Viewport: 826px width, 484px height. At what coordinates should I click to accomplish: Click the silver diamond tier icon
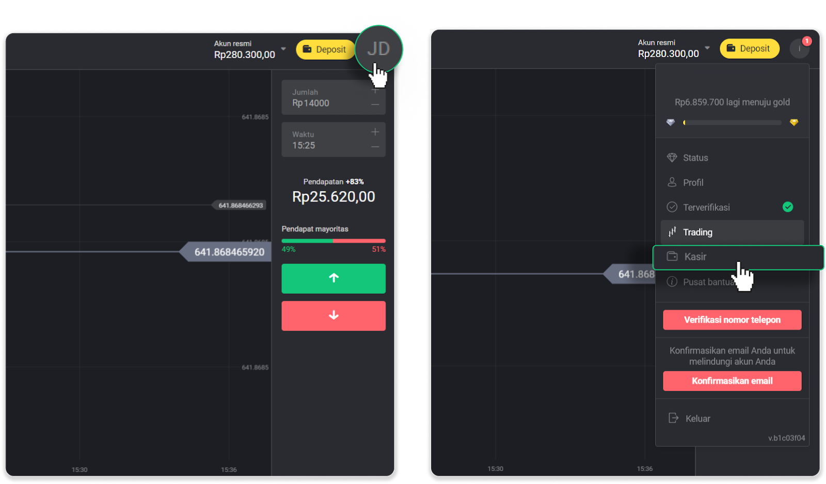(x=671, y=122)
